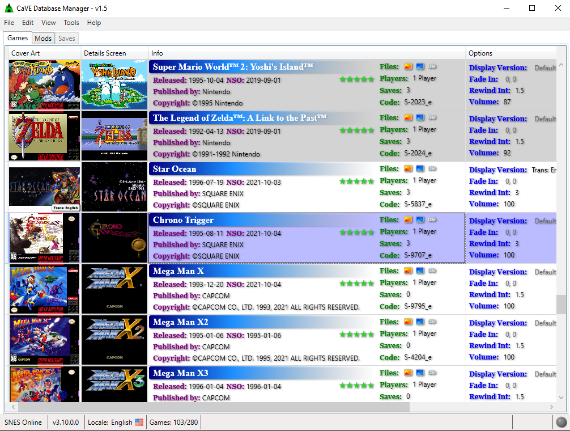
Task: Click blue details file icon for Mega Man X3
Action: pyautogui.click(x=420, y=373)
